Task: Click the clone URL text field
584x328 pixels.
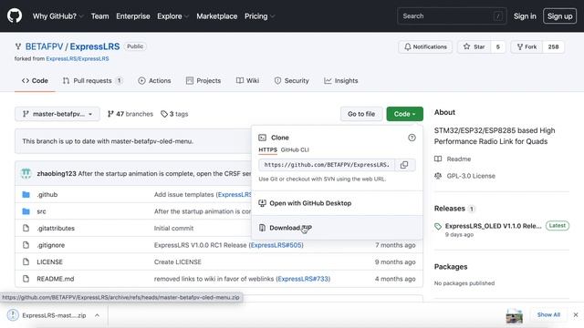Action: click(327, 165)
